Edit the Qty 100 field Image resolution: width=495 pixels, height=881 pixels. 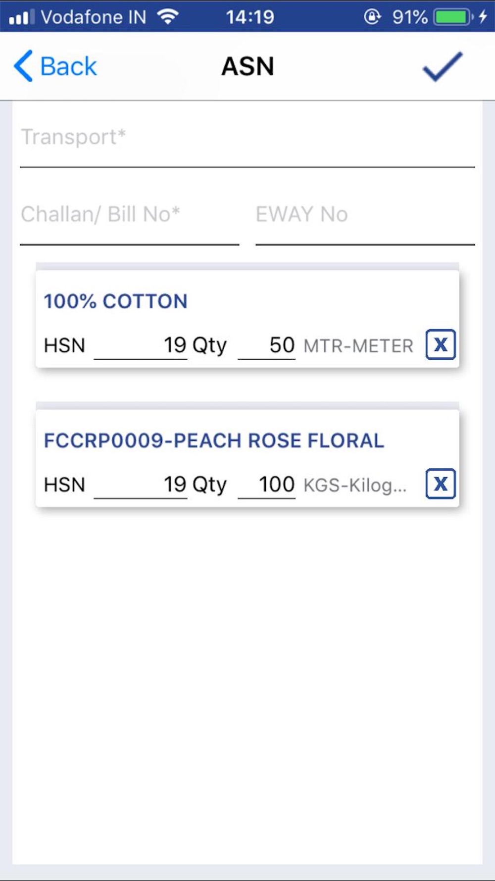point(267,484)
